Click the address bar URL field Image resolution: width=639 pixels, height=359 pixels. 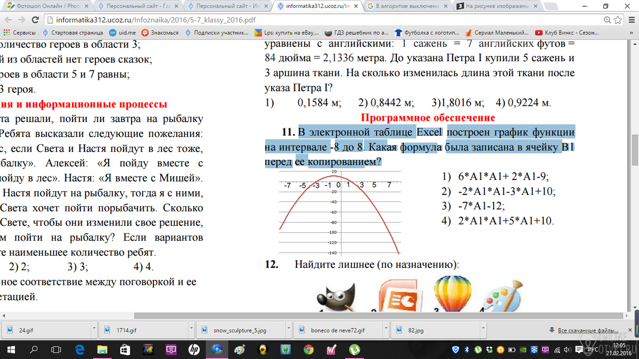coord(319,20)
